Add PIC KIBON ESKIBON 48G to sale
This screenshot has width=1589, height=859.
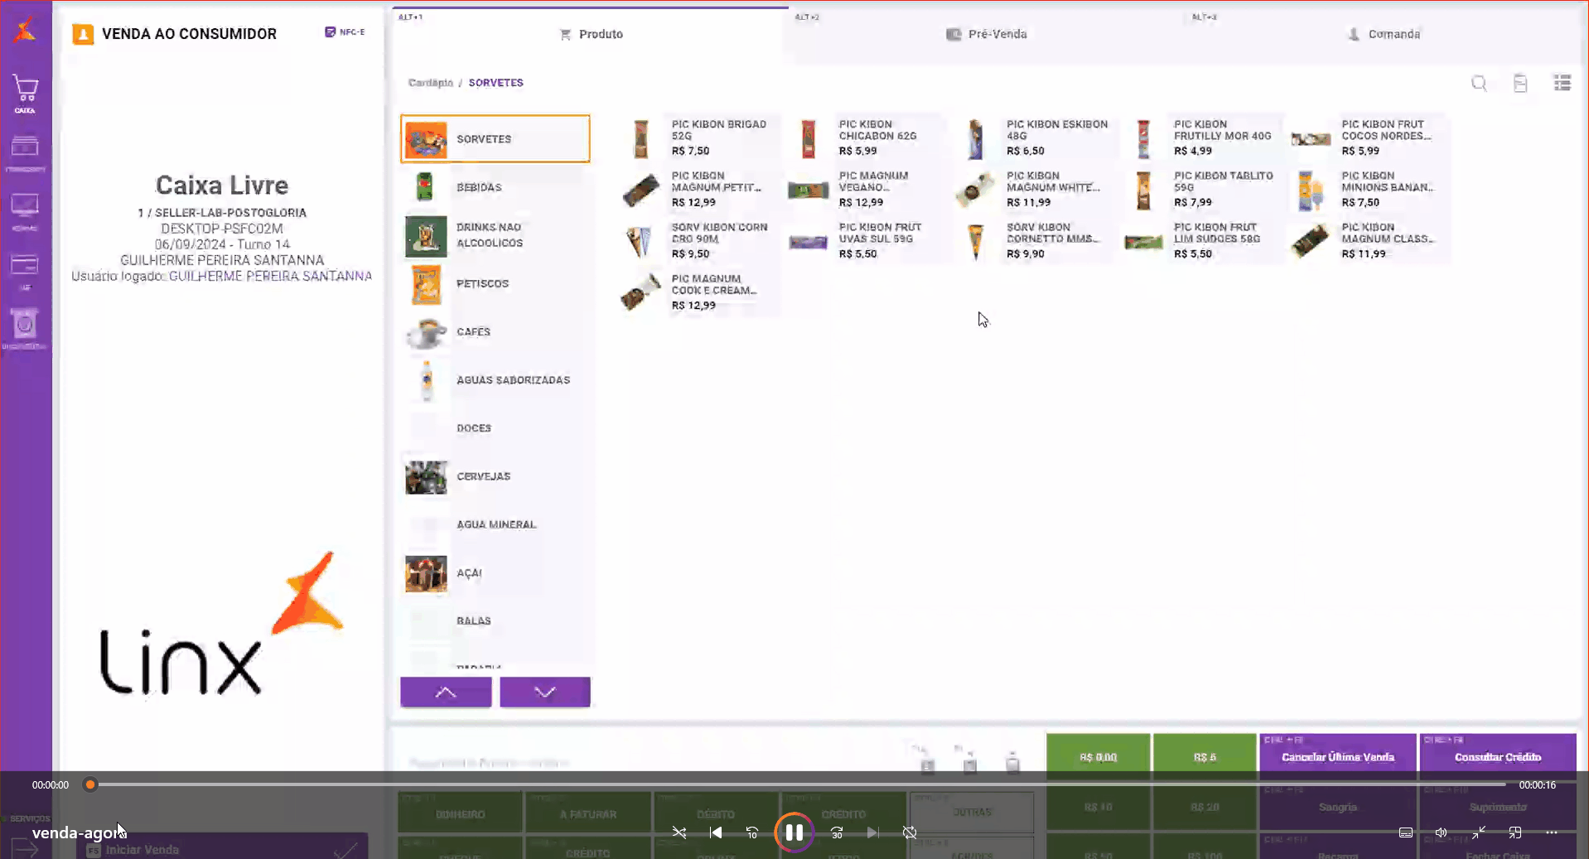pyautogui.click(x=1035, y=138)
